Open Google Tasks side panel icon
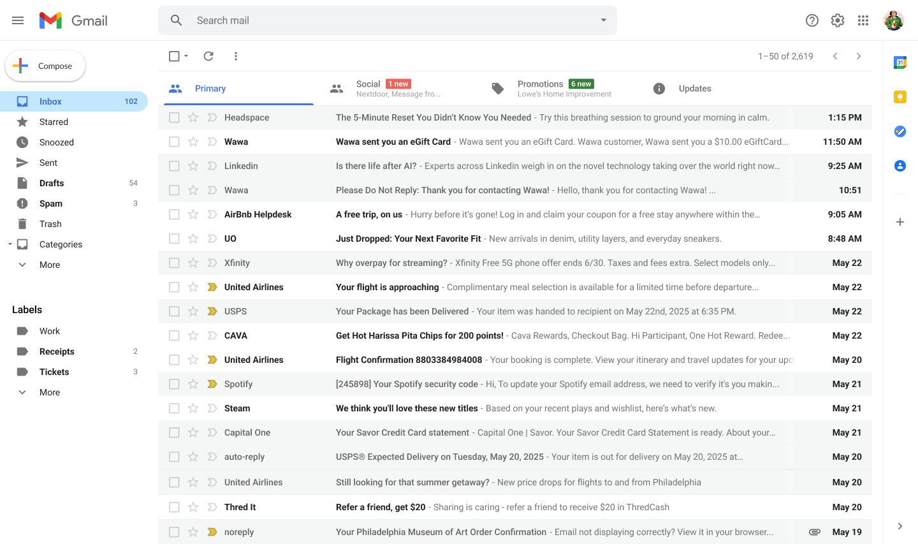Image resolution: width=918 pixels, height=544 pixels. 900,131
